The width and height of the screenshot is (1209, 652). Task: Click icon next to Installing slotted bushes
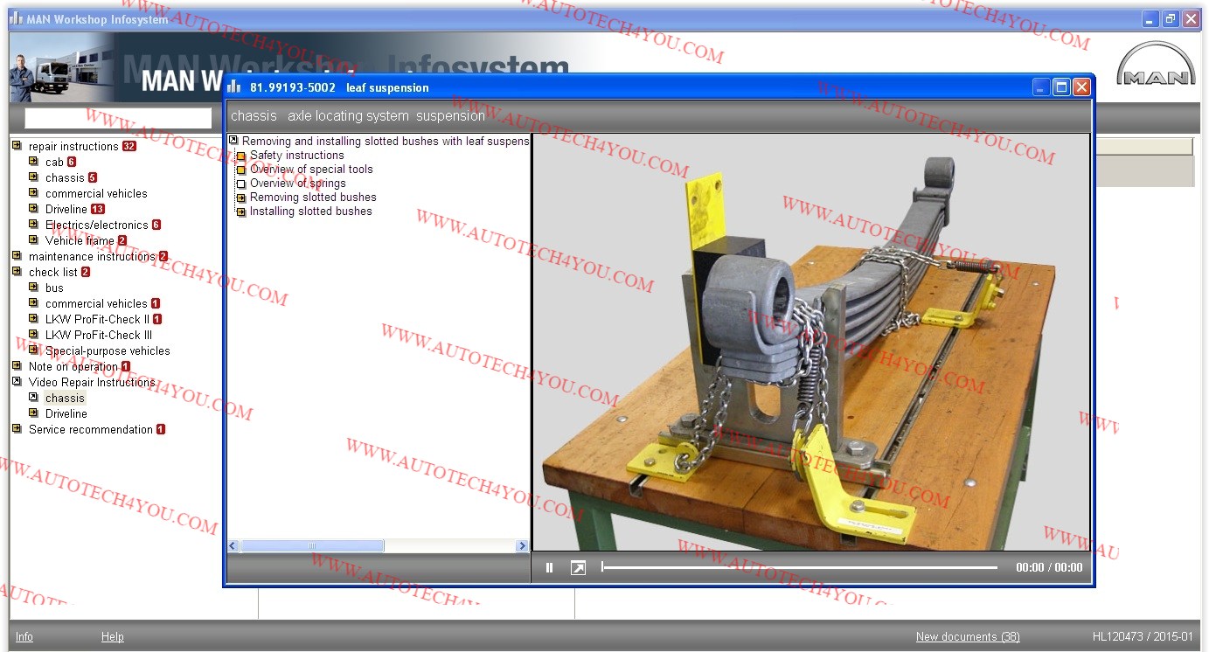pyautogui.click(x=241, y=212)
